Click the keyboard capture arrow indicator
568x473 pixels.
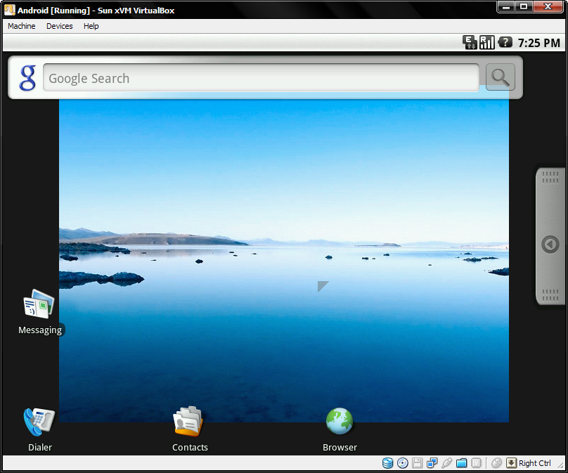pyautogui.click(x=511, y=463)
